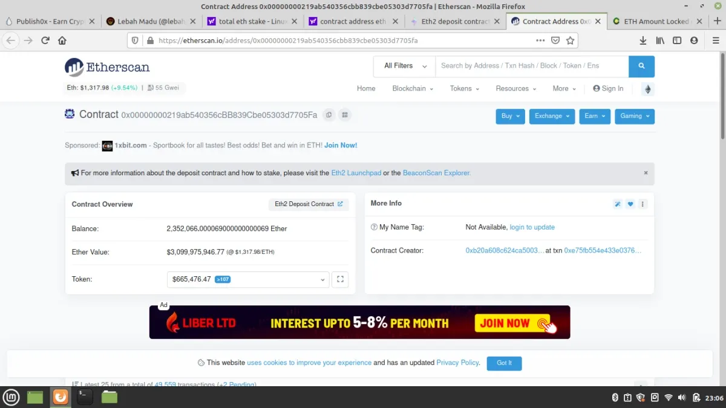Screen dimensions: 726x408
Task: Expand the More menu
Action: click(x=564, y=88)
